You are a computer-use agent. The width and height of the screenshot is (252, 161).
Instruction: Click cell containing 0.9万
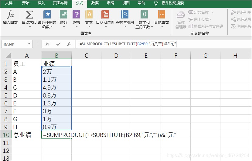coord(56,127)
